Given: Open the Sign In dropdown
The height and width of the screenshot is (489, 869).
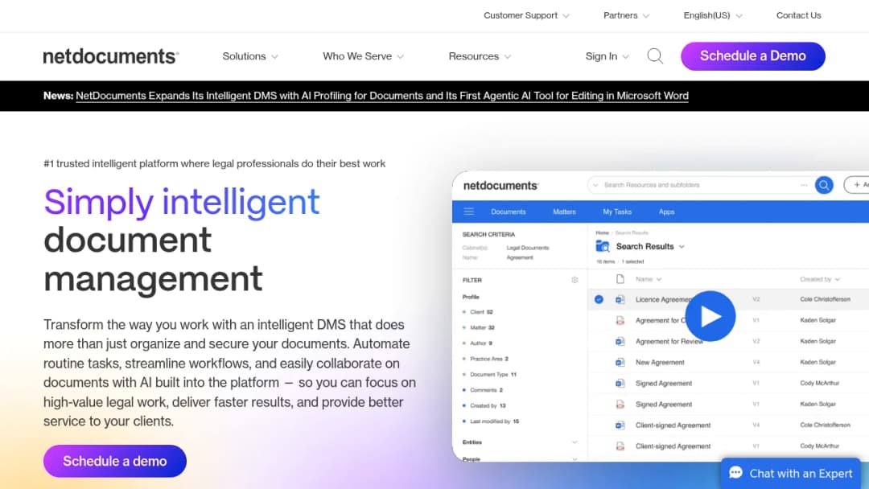Looking at the screenshot, I should (607, 56).
